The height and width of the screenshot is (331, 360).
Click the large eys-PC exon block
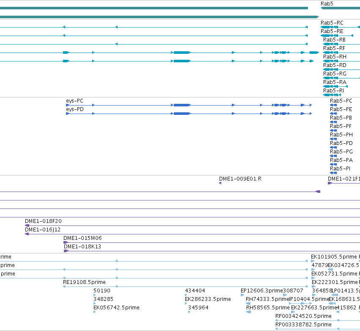(182, 105)
